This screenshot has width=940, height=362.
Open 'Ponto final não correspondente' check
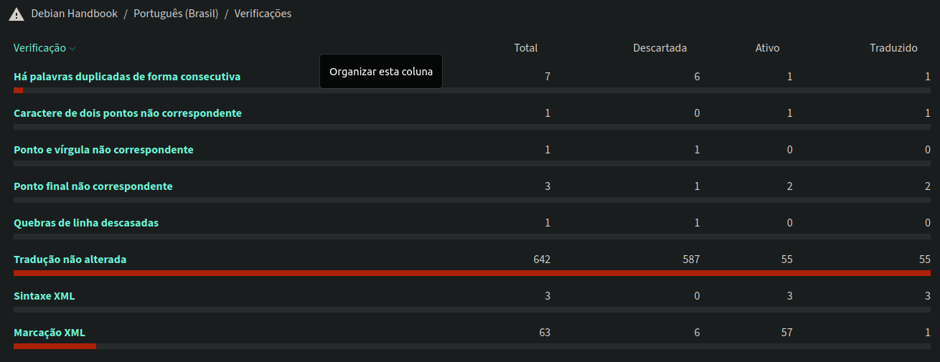click(93, 186)
